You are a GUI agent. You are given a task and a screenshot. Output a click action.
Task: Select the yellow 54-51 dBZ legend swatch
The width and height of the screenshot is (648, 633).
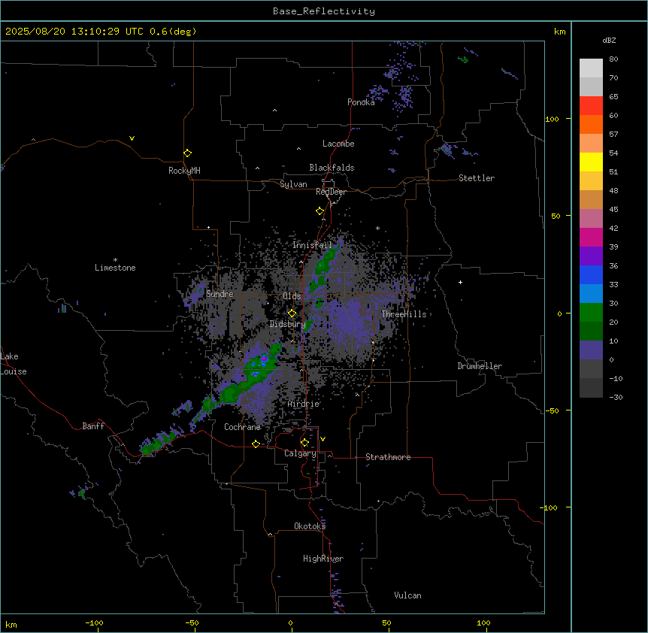coord(591,162)
